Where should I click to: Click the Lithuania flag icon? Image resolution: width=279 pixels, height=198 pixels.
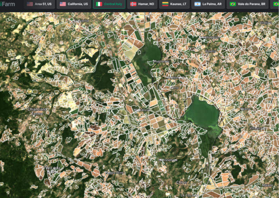click(165, 4)
